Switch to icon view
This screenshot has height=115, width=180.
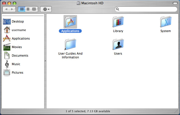22,9
